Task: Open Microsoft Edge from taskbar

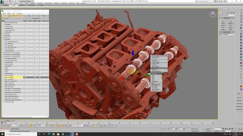Action: point(49,134)
